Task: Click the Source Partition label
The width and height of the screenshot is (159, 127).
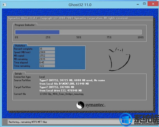Action: [x=22, y=80]
